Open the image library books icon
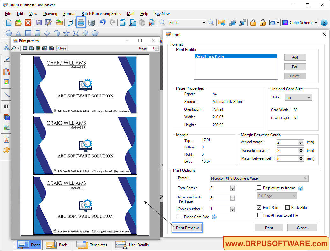Screen dimensions: 330x251 [6, 72]
